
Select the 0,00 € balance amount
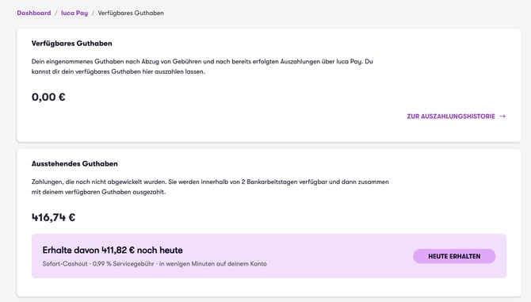pos(48,97)
